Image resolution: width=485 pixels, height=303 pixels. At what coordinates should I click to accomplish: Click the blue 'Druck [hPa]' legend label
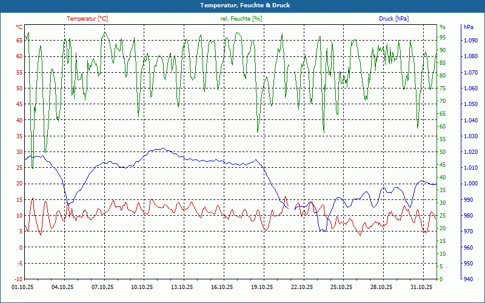[393, 19]
